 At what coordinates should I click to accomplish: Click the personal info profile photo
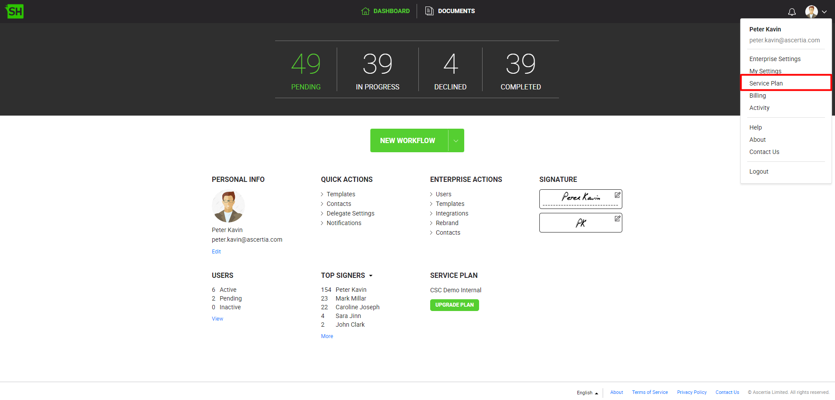coord(228,206)
